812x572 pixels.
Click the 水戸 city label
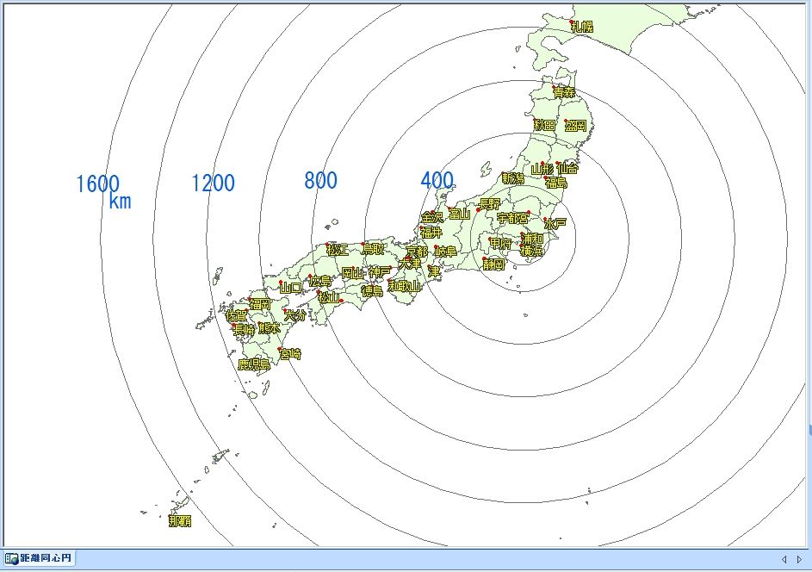[x=555, y=224]
